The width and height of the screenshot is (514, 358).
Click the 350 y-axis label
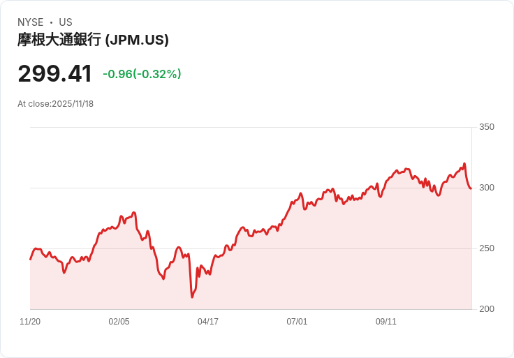click(x=486, y=127)
